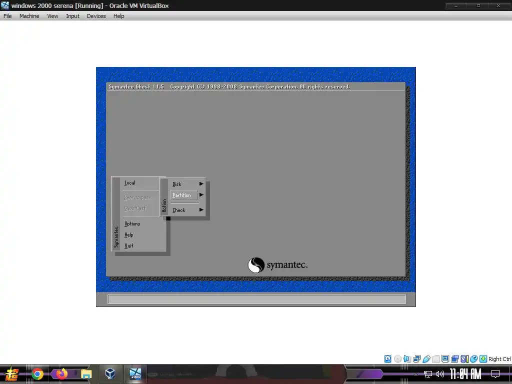The image size is (512, 384).
Task: Open the USB devices status icon
Action: [426, 359]
